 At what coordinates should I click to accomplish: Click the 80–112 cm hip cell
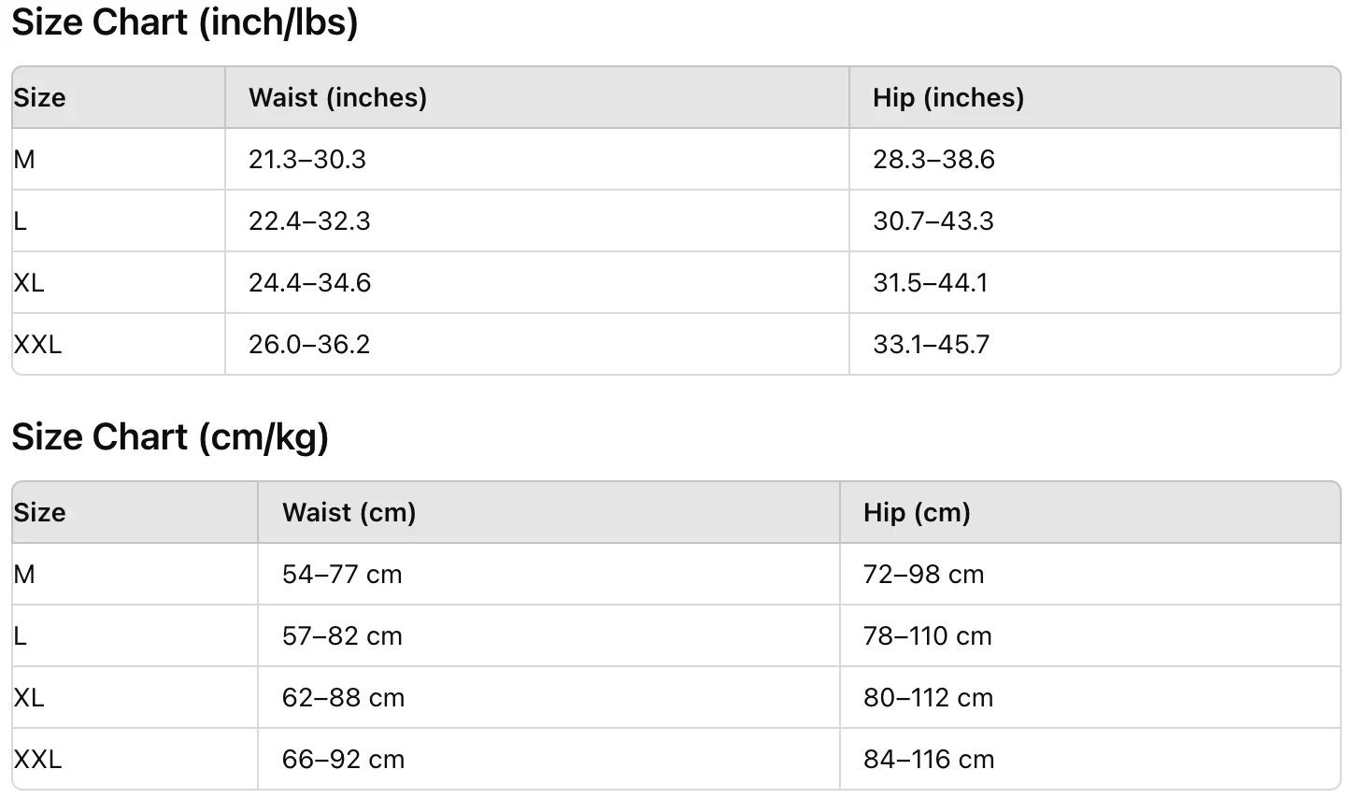click(928, 697)
